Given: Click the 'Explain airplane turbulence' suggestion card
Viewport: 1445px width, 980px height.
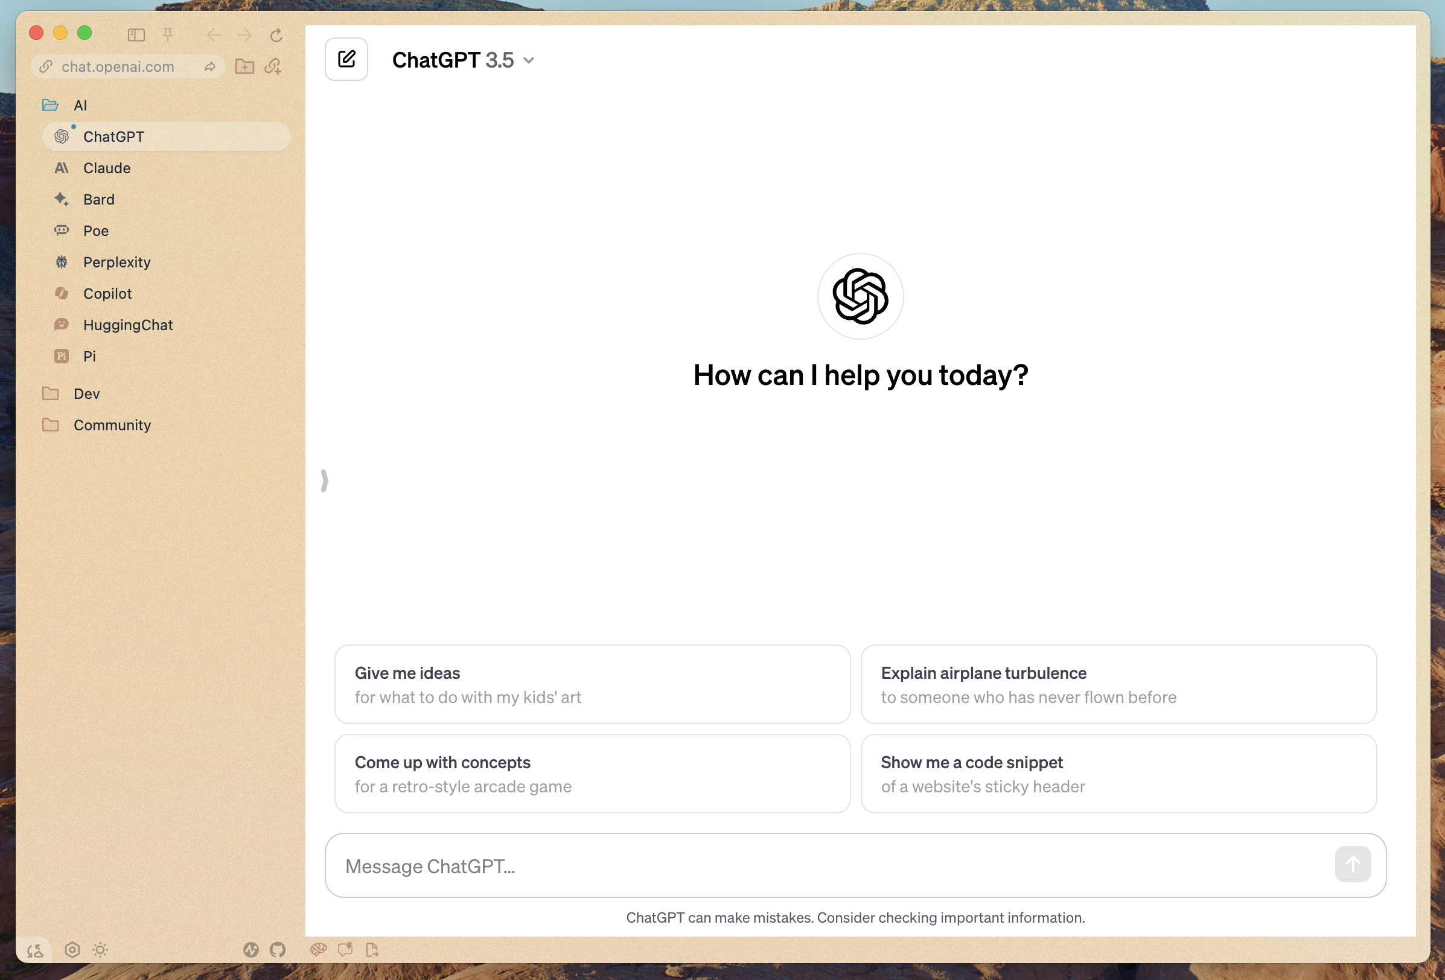Looking at the screenshot, I should (1118, 684).
